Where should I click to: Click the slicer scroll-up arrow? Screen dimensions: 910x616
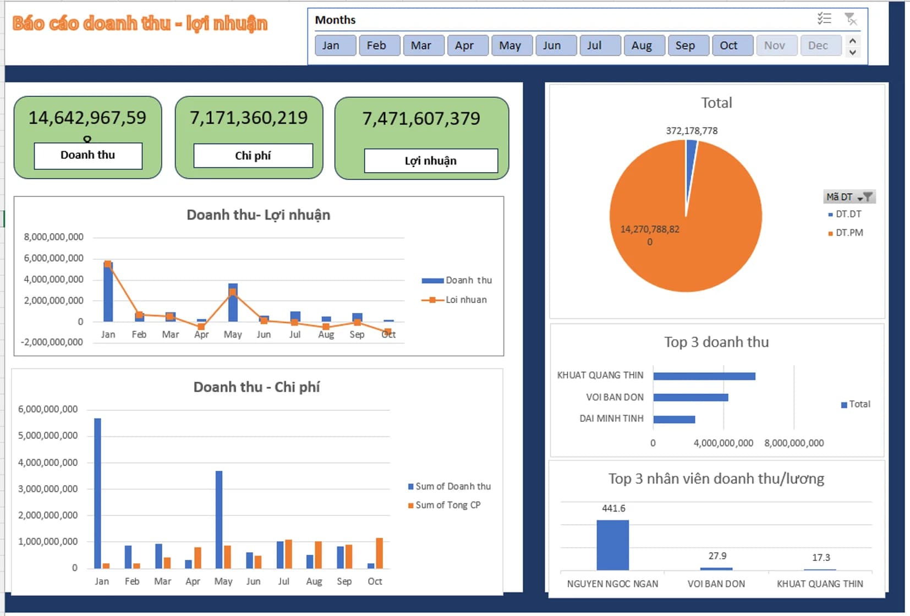pyautogui.click(x=852, y=39)
